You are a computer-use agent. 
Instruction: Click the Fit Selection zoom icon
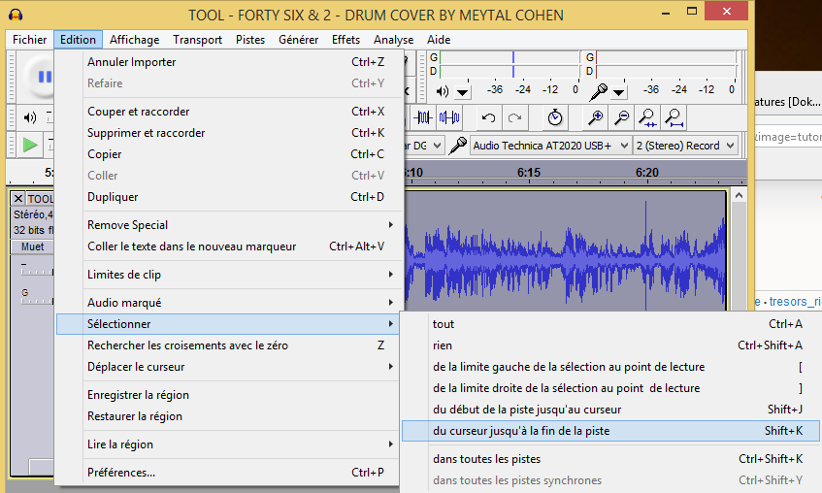(647, 117)
